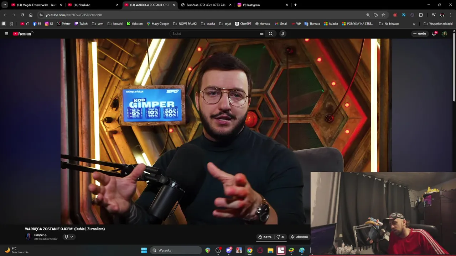Open Wszystkie zakładki folder
The width and height of the screenshot is (456, 256).
pyautogui.click(x=438, y=24)
